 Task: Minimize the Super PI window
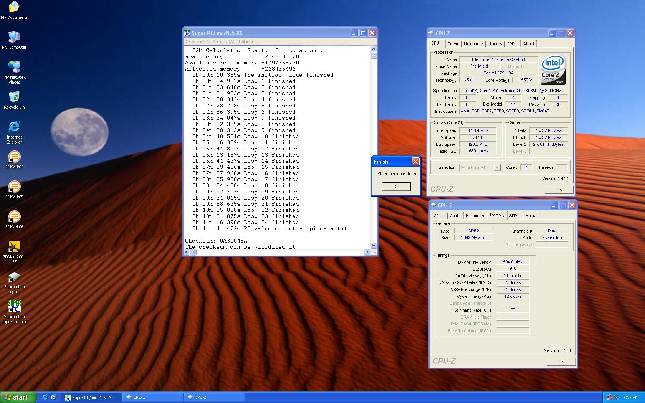pyautogui.click(x=354, y=33)
